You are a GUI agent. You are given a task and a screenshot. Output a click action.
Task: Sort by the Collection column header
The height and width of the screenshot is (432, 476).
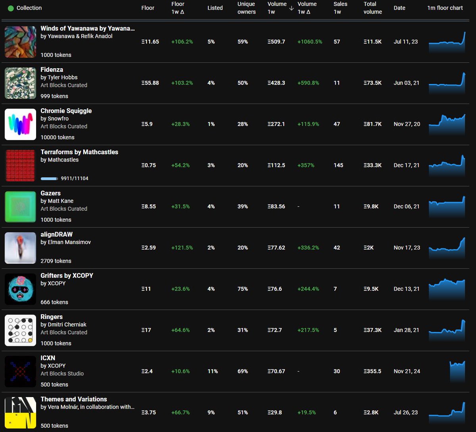tap(29, 8)
